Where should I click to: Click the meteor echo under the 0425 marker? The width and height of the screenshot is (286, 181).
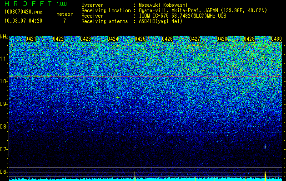[x=135, y=147]
